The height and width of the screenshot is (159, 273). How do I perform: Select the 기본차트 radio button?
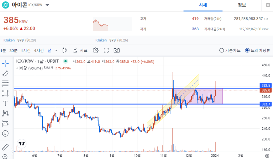[x=221, y=50]
